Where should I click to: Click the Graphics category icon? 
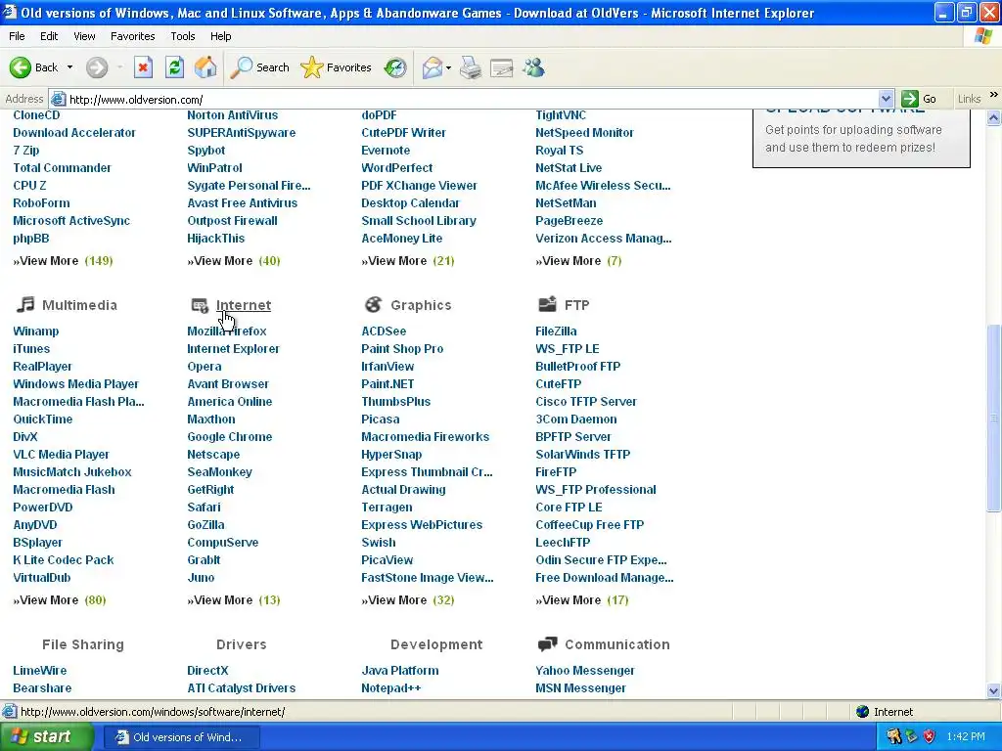click(x=373, y=305)
